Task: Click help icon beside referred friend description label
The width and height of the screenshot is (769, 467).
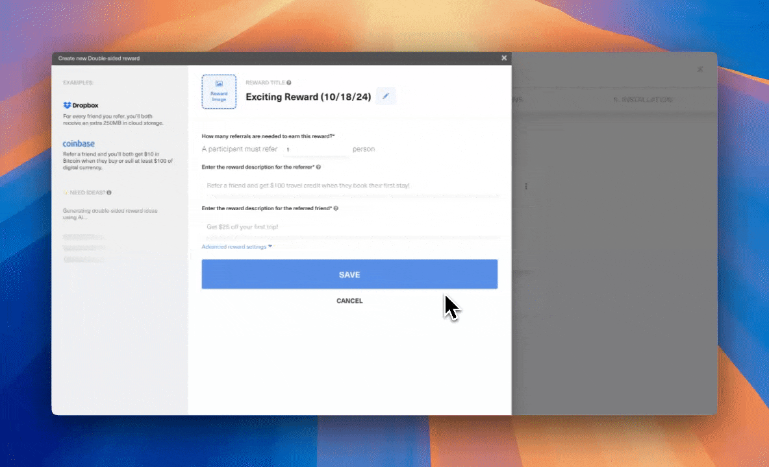Action: tap(335, 208)
